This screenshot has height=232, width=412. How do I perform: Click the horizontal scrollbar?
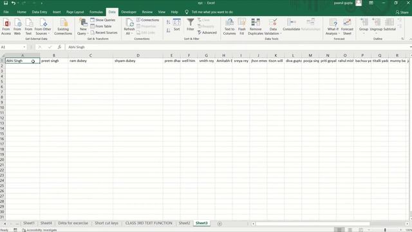pos(313,224)
